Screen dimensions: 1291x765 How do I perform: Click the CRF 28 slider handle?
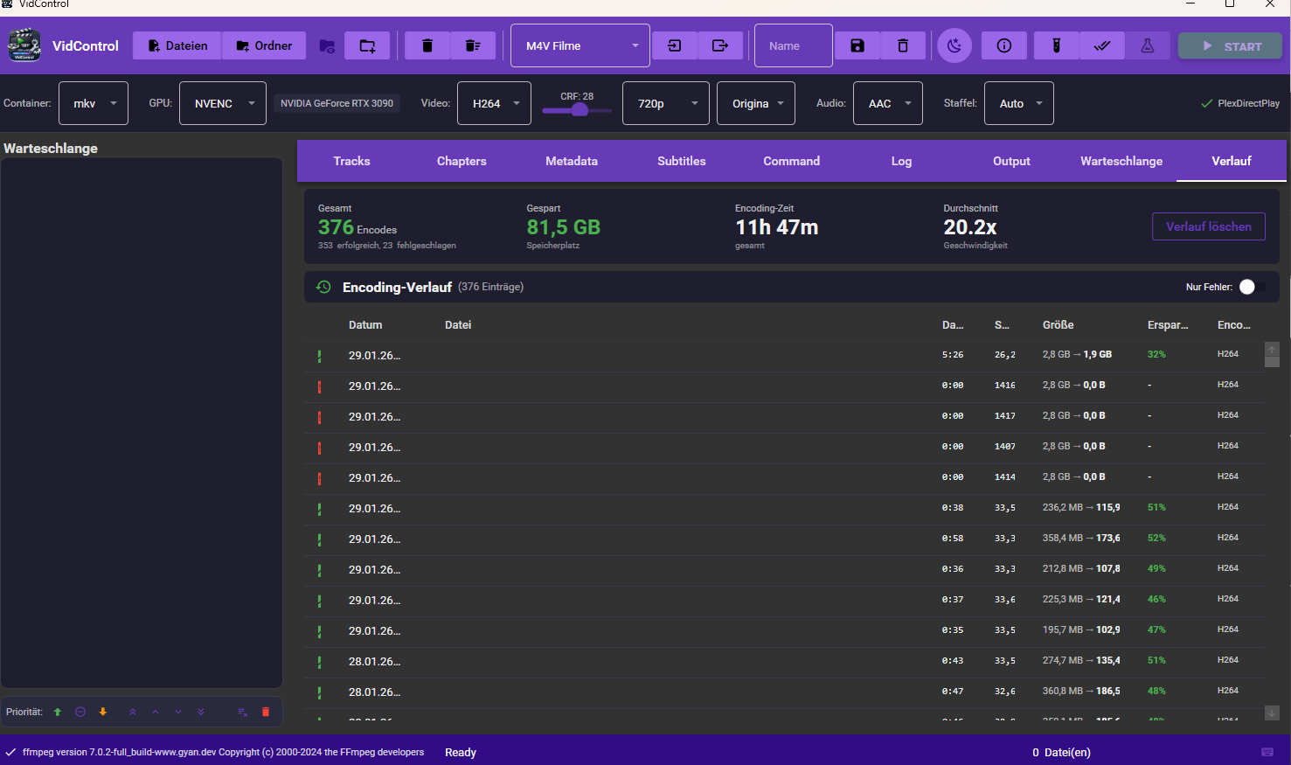point(580,110)
